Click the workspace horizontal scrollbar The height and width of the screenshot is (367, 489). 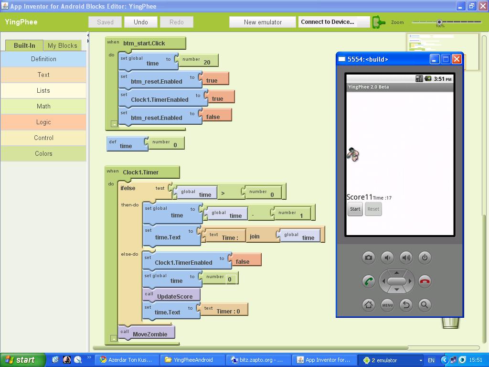tap(250, 348)
